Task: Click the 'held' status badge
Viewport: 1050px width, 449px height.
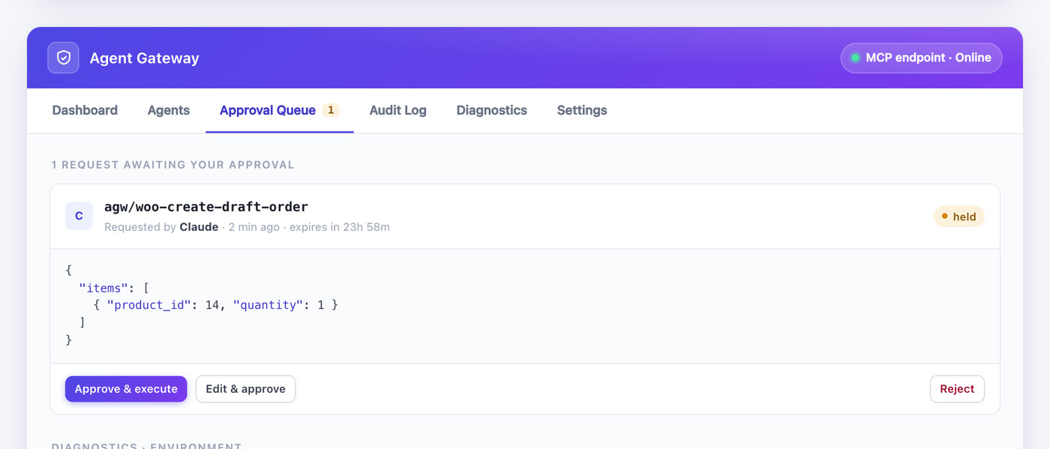Action: pos(958,217)
